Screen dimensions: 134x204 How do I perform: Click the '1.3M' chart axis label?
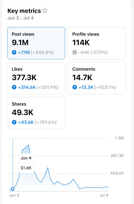pos(119,138)
